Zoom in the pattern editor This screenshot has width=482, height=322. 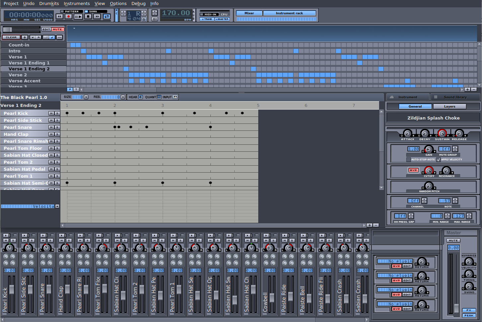click(x=369, y=225)
